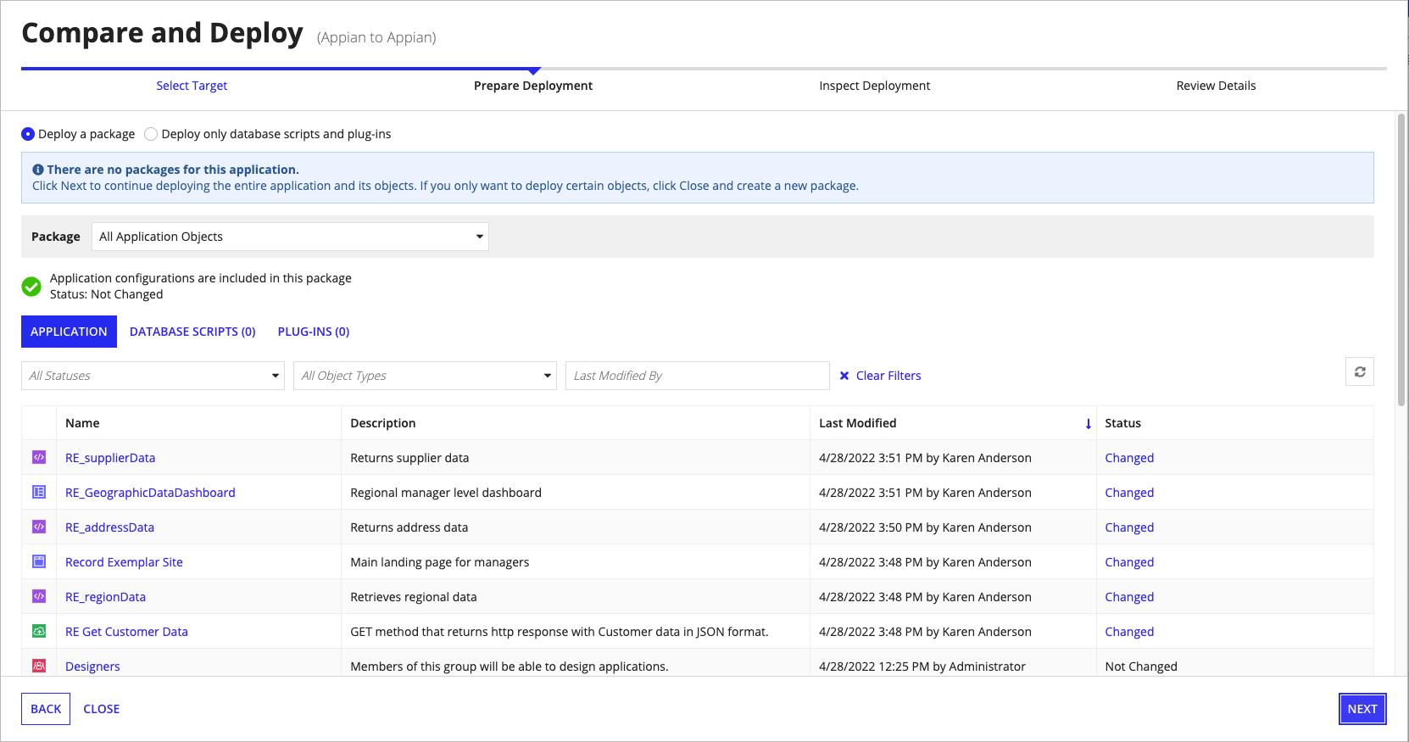Click 'Main landing page for managers' text
1409x742 pixels.
coord(440,562)
